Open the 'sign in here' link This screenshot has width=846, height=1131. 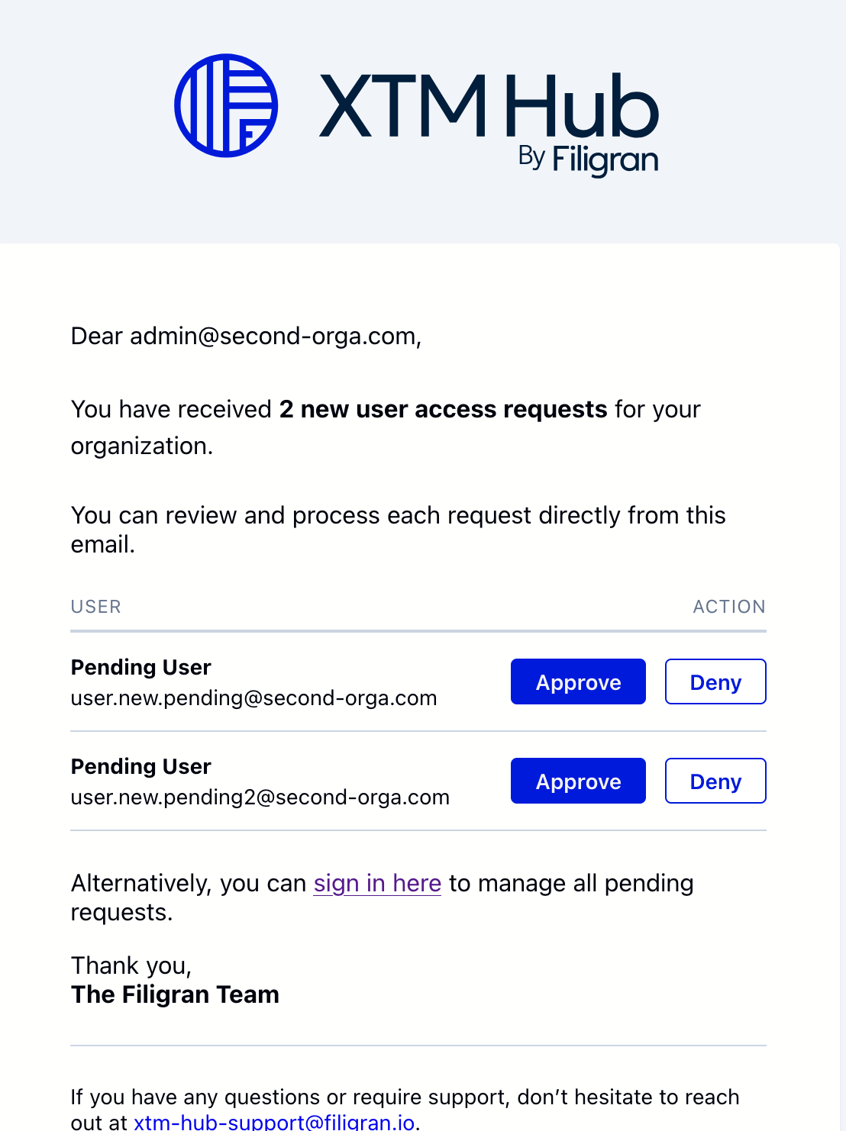click(x=377, y=883)
